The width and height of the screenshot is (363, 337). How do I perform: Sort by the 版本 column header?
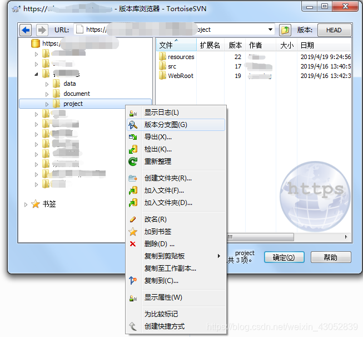click(x=235, y=45)
